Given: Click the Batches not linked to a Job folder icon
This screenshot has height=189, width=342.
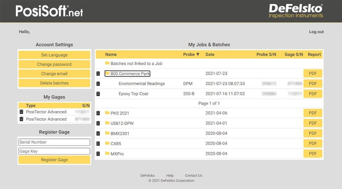Looking at the screenshot, I should (x=107, y=63).
